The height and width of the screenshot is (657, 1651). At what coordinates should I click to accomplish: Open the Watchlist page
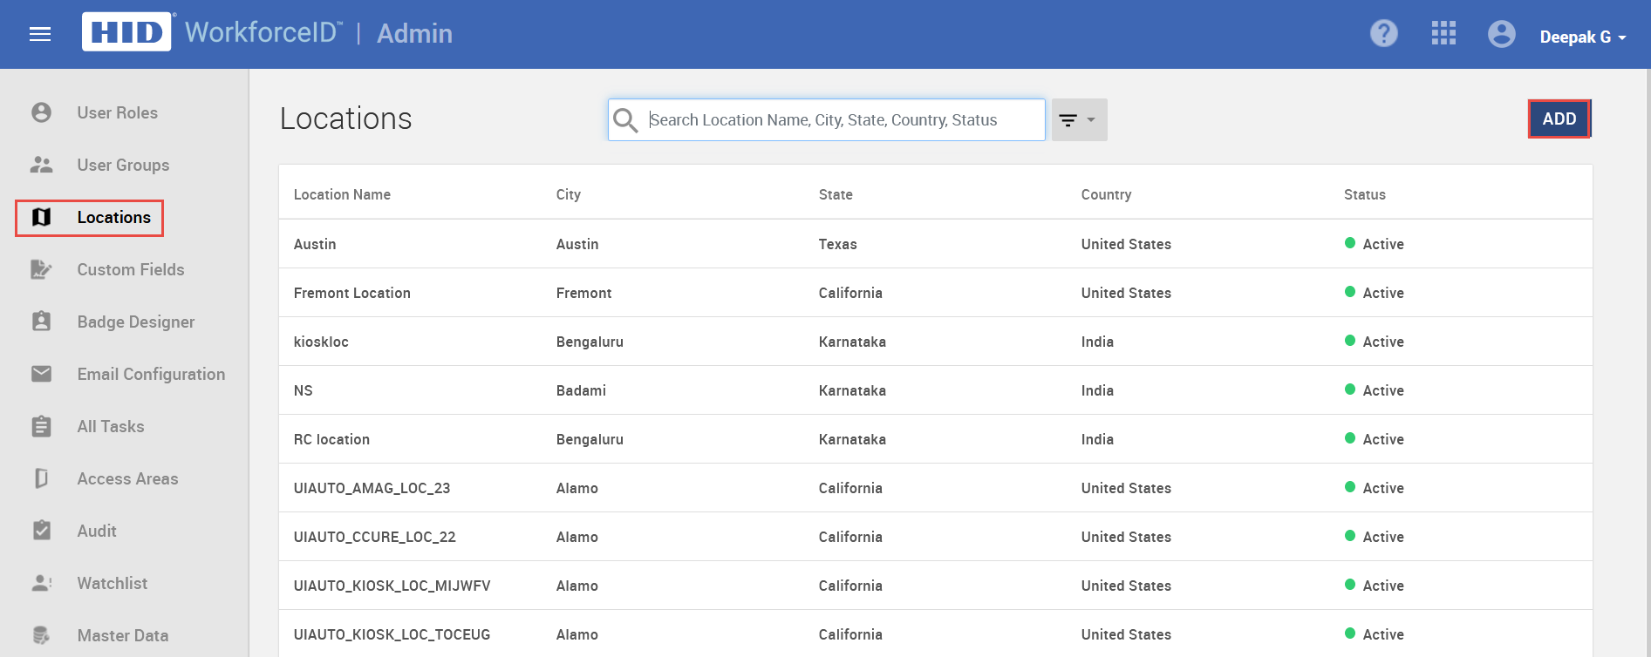point(113,583)
